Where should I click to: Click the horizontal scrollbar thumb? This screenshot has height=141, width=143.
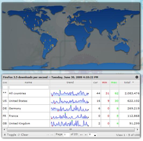click(x=71, y=129)
